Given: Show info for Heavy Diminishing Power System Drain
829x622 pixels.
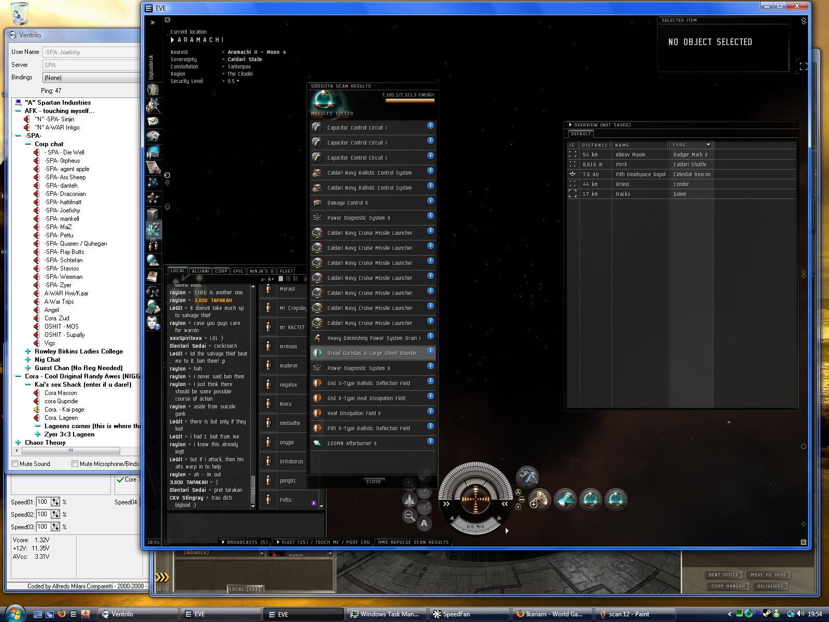Looking at the screenshot, I should 430,336.
